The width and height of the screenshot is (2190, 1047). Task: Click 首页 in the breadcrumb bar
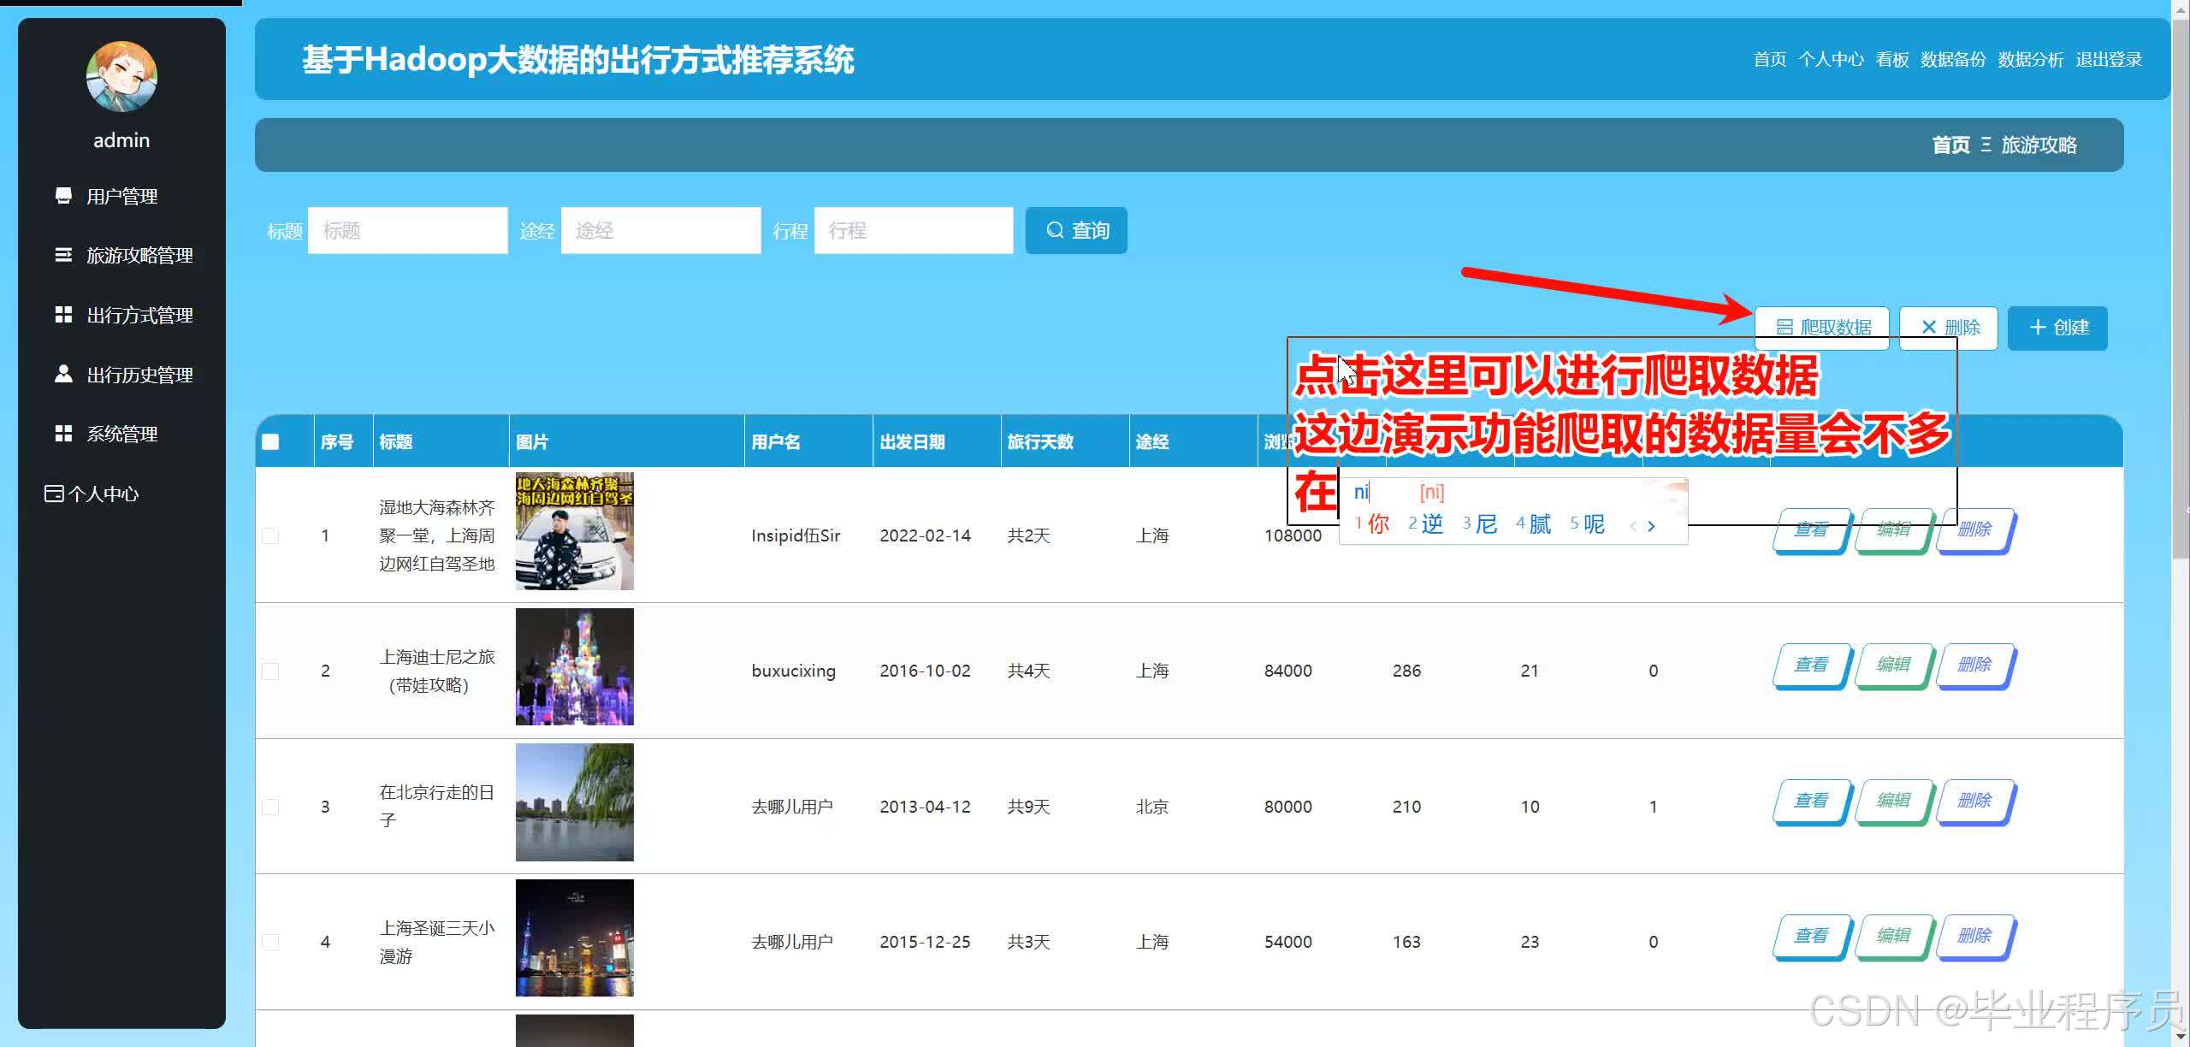tap(1950, 145)
